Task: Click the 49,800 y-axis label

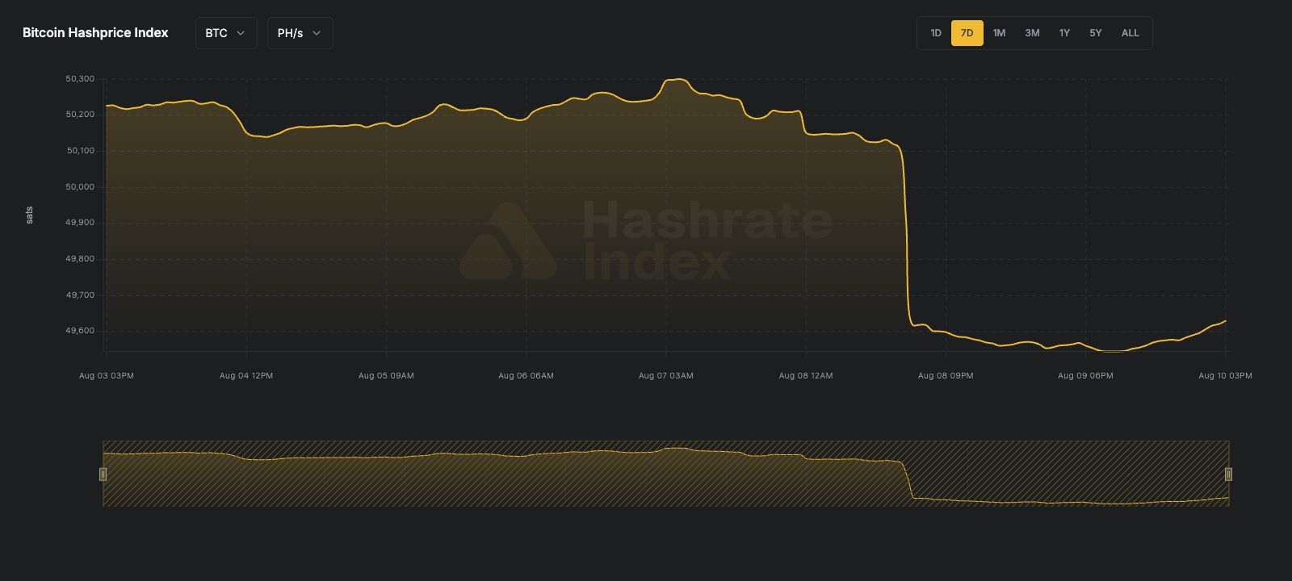Action: coord(80,259)
